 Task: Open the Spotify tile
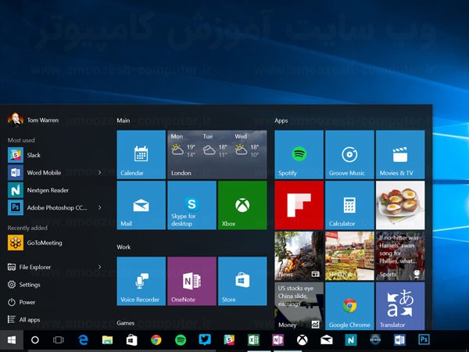(299, 154)
